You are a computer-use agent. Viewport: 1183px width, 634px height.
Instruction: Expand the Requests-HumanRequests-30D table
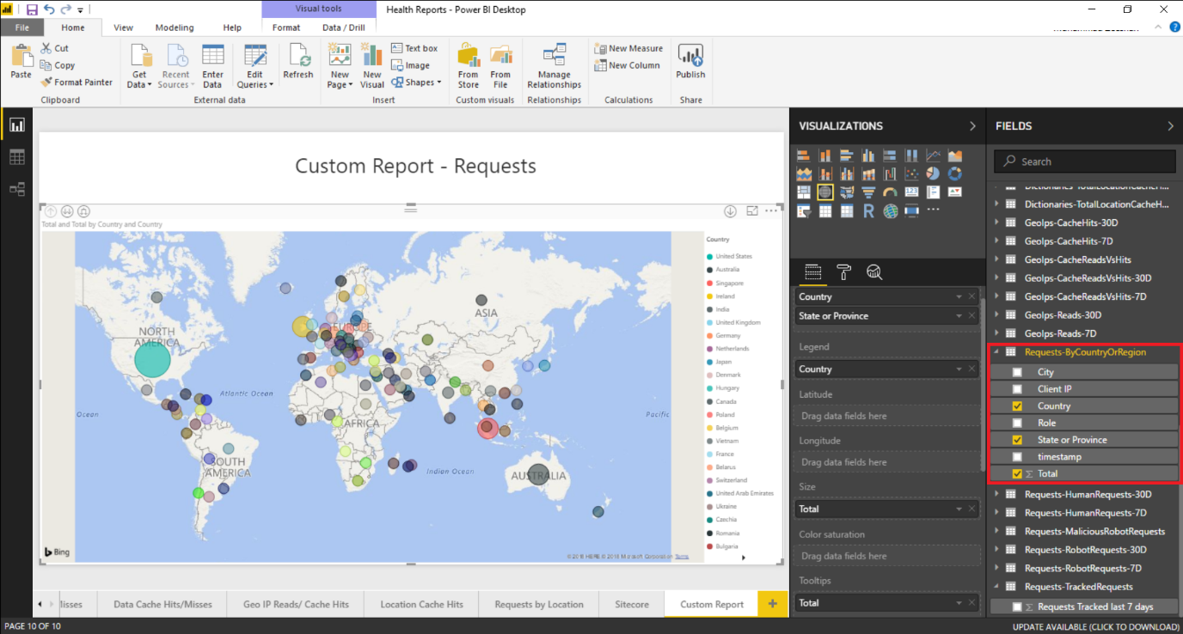tap(997, 494)
